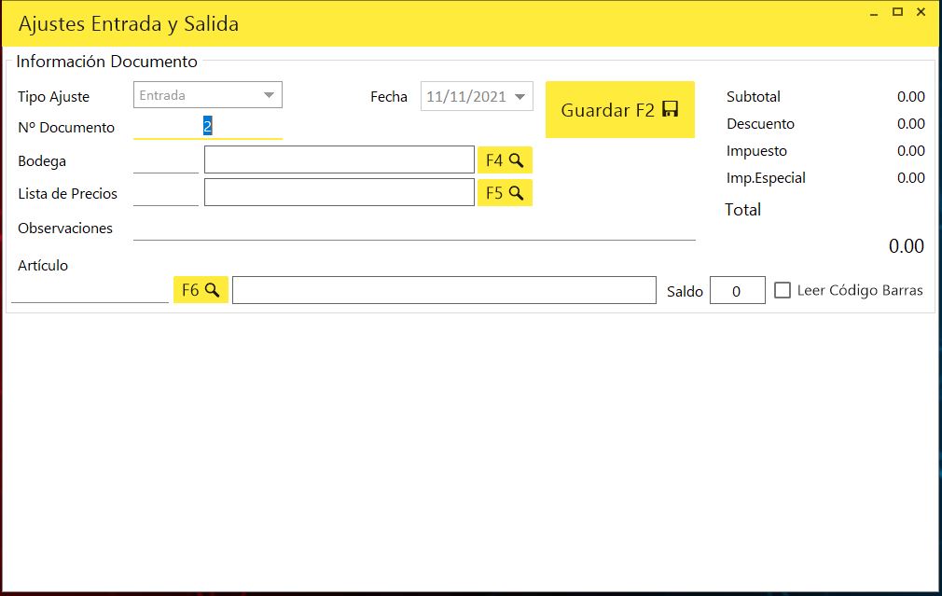Maximize the Ajustes window
The width and height of the screenshot is (942, 596).
coord(897,12)
